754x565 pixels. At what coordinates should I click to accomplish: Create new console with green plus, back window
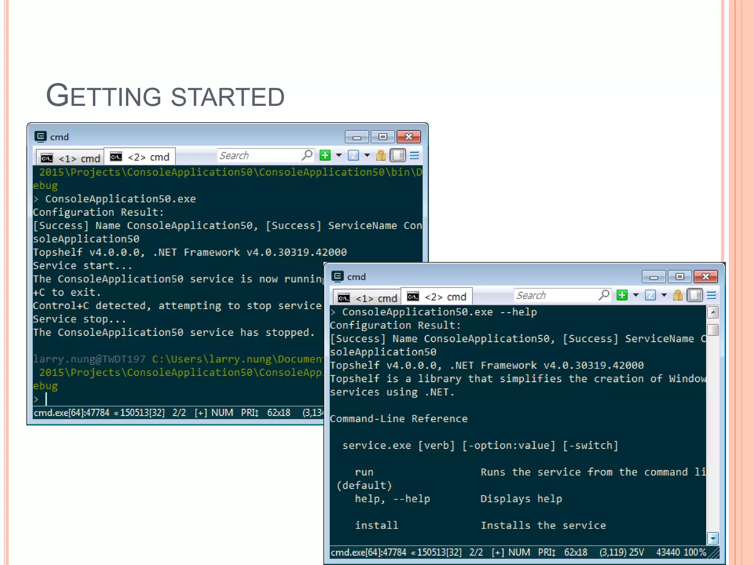325,155
